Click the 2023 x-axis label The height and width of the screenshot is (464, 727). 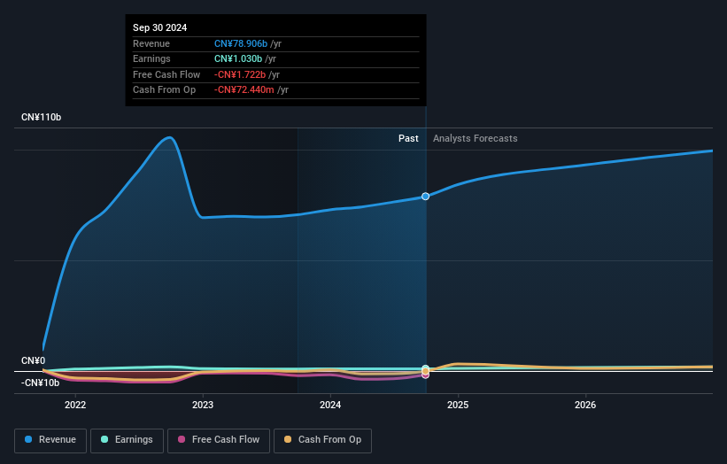(x=203, y=405)
